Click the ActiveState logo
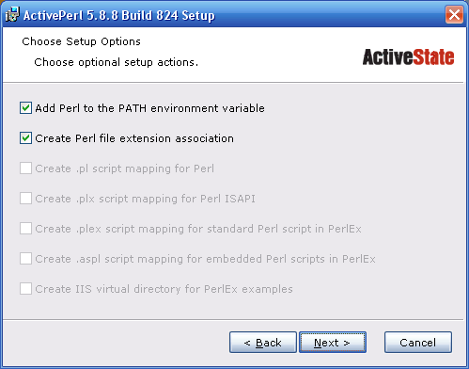 tap(408, 57)
